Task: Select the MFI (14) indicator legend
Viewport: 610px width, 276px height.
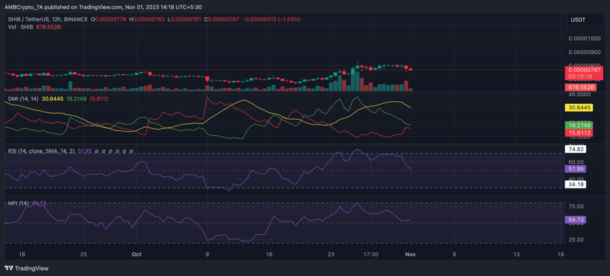Action: 18,203
